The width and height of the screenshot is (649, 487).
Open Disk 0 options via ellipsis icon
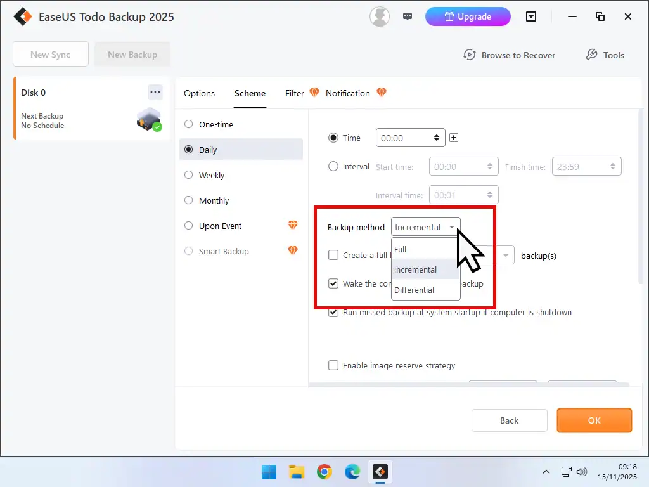coord(155,92)
